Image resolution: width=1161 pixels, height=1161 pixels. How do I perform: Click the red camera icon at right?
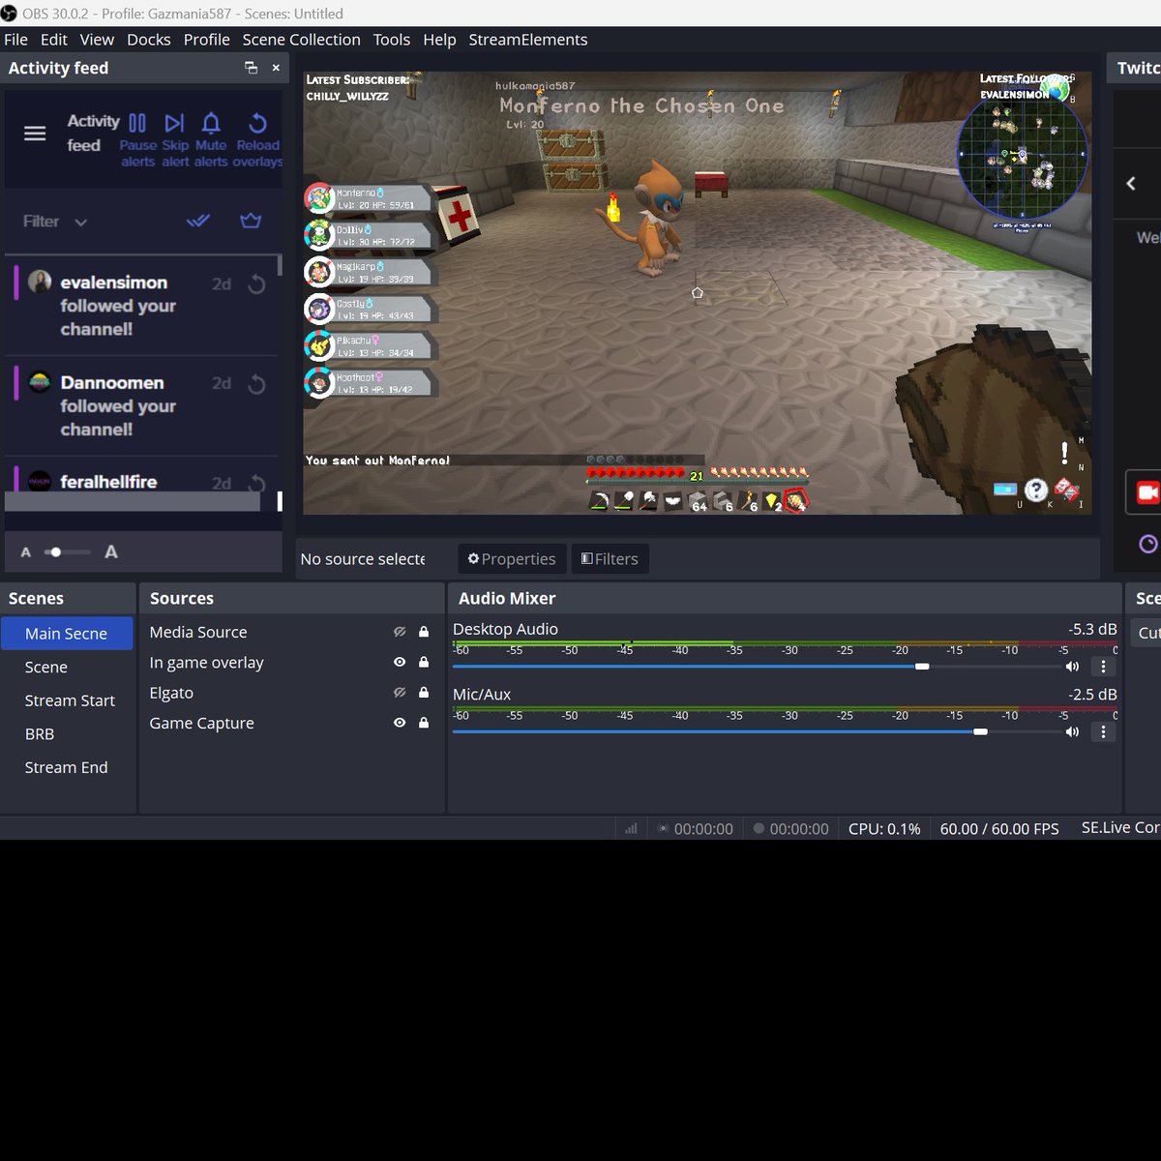click(x=1147, y=492)
